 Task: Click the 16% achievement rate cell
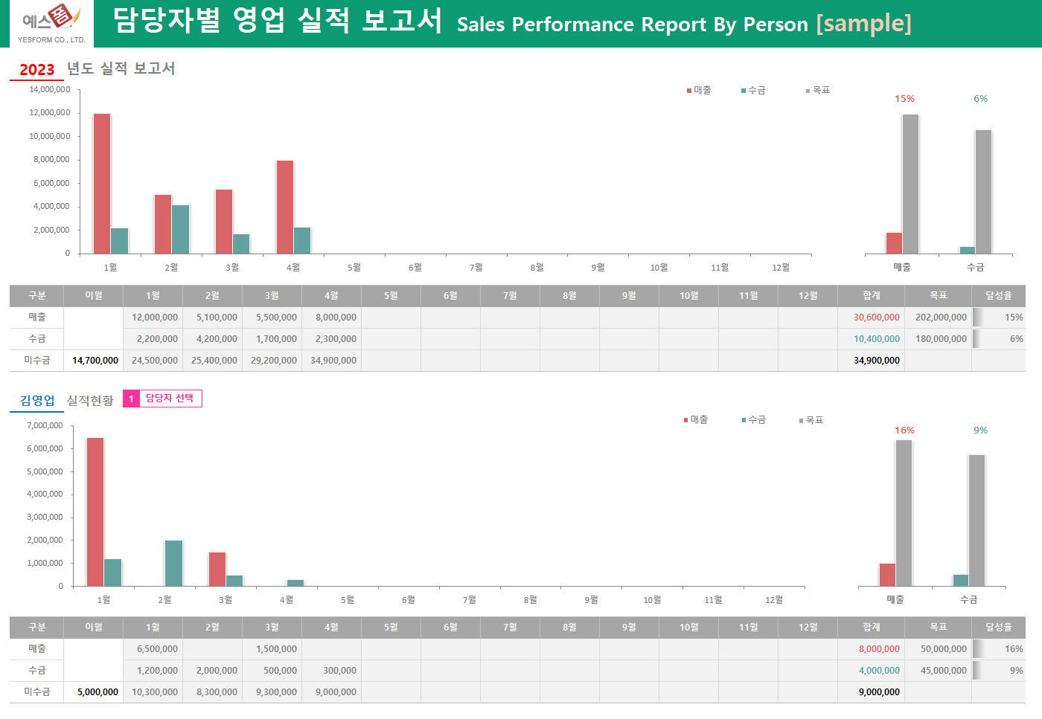999,649
